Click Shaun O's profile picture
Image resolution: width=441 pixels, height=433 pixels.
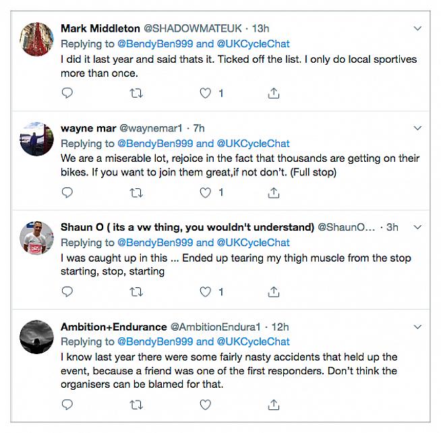pyautogui.click(x=37, y=236)
